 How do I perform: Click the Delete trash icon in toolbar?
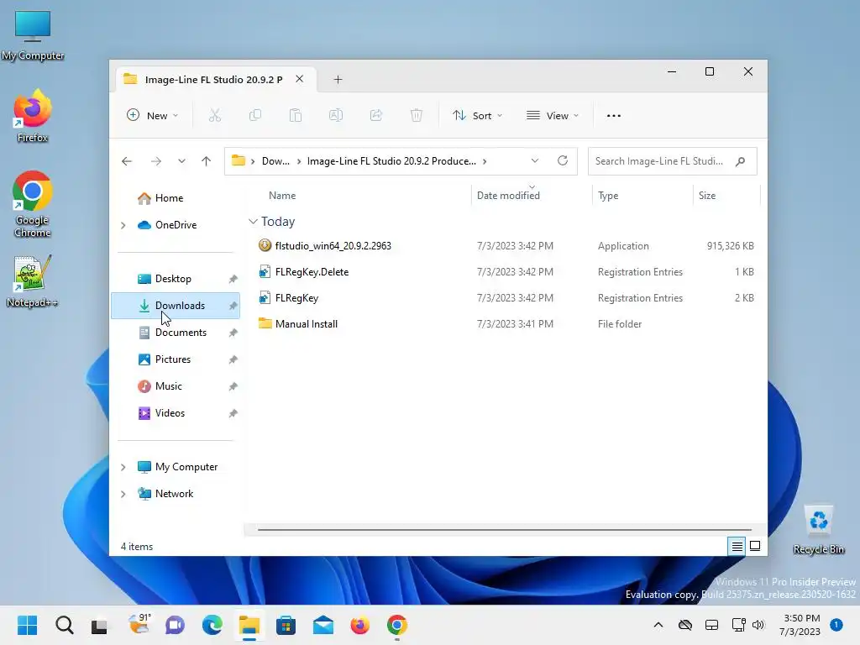417,115
